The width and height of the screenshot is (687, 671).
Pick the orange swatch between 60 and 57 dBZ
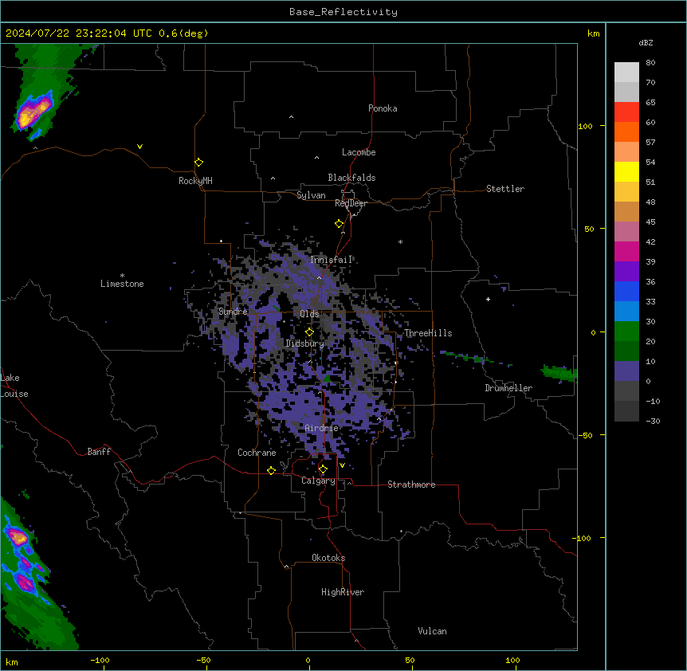[x=626, y=131]
